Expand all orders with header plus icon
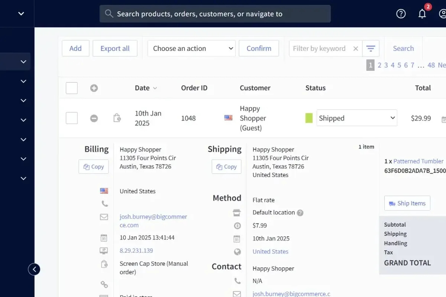Viewport: 446px width, 297px height. point(94,88)
